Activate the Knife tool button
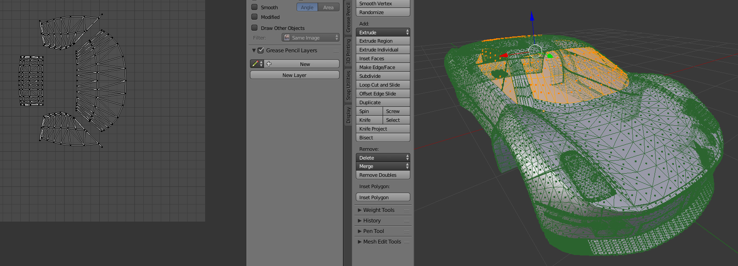This screenshot has width=738, height=266. tap(369, 120)
